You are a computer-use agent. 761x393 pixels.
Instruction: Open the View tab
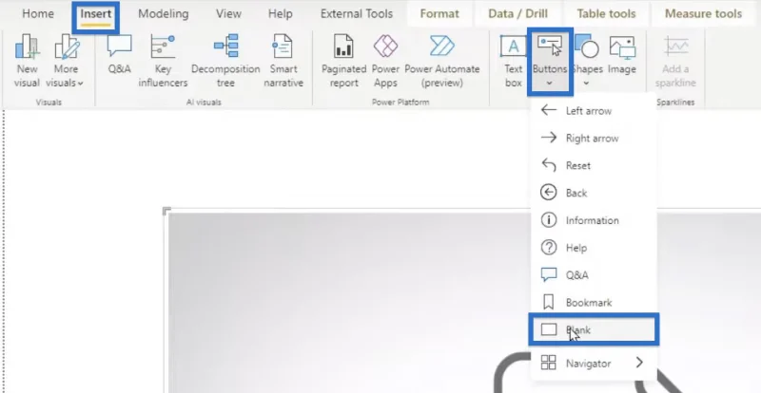[x=228, y=14]
